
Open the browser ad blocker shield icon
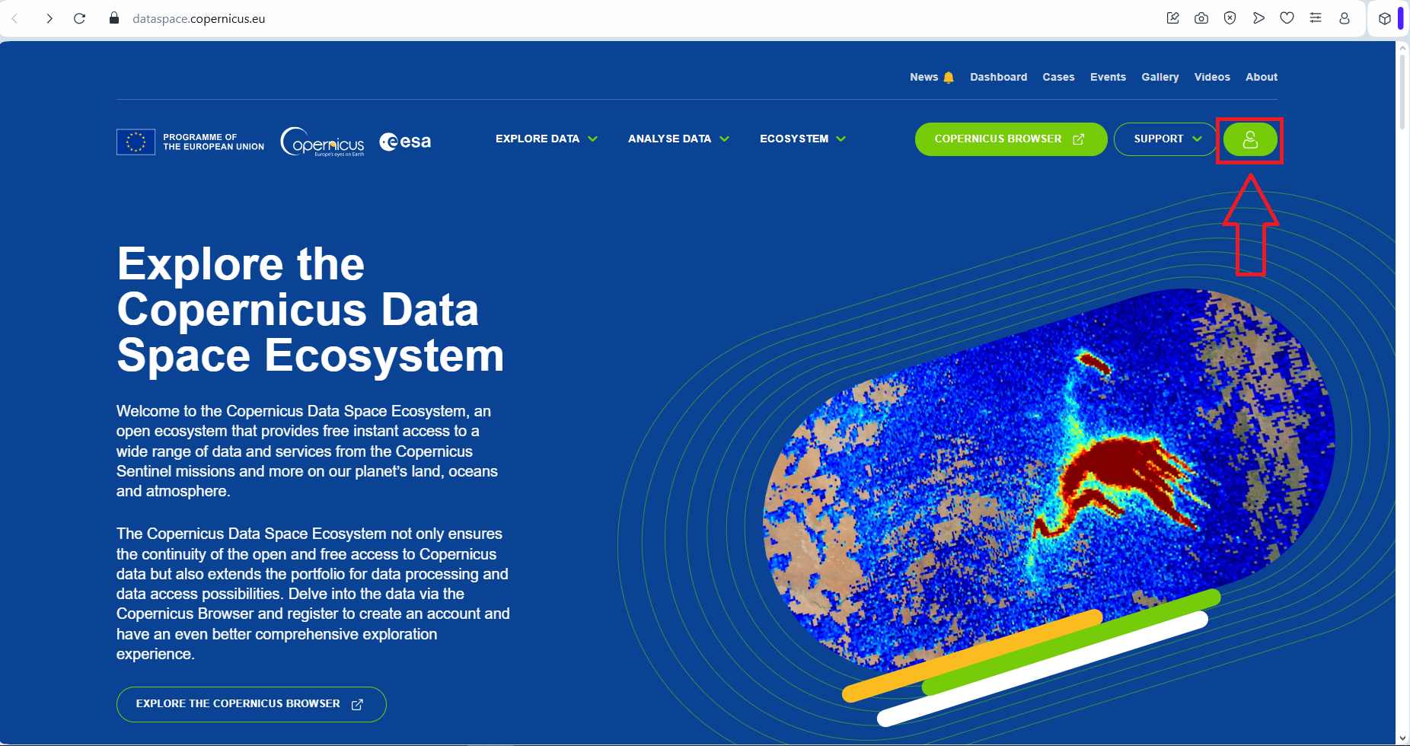click(1230, 18)
